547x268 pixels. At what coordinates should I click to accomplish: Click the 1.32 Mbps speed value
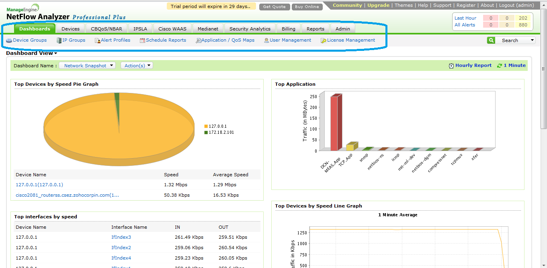click(176, 185)
